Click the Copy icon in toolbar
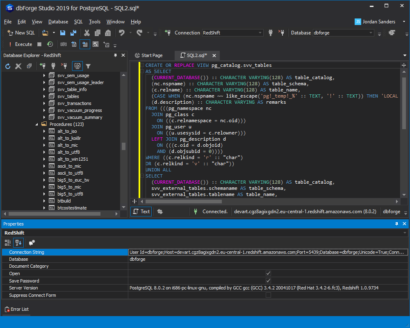This screenshot has height=328, width=410. [x=97, y=33]
